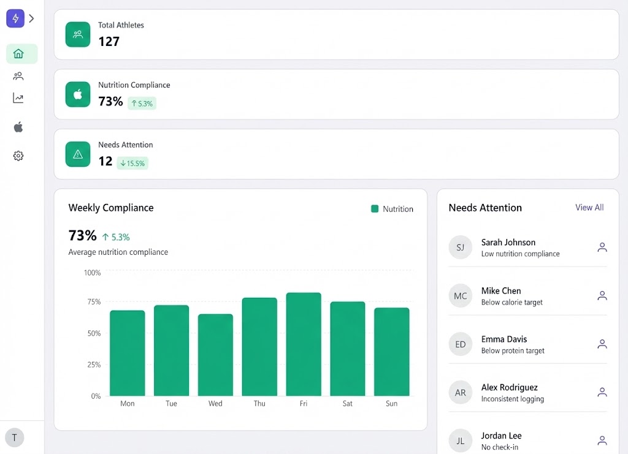Screen dimensions: 628x454
Task: Open the Nutrition Compliance card
Action: coord(336,94)
